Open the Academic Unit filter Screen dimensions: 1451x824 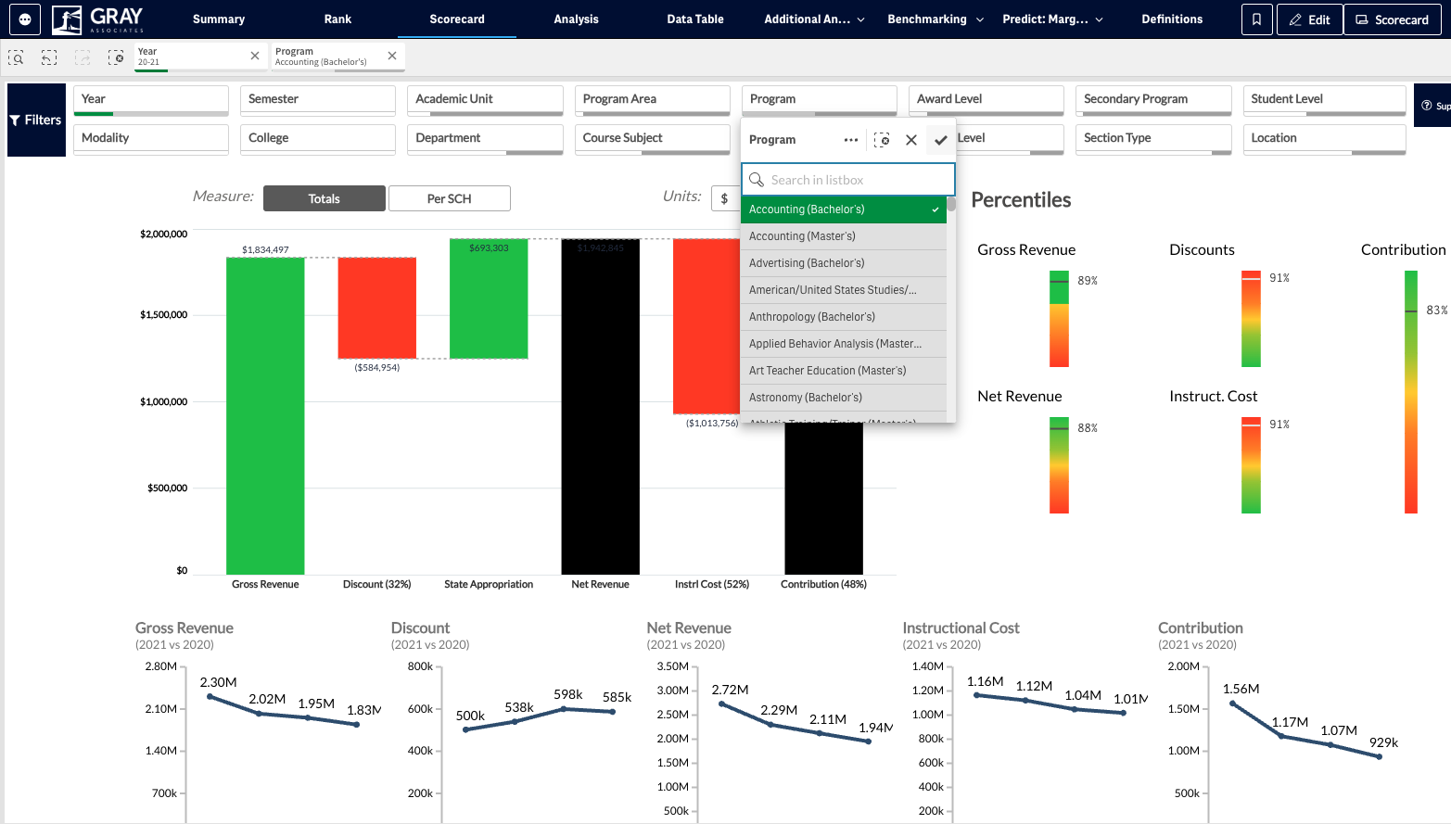pyautogui.click(x=485, y=100)
